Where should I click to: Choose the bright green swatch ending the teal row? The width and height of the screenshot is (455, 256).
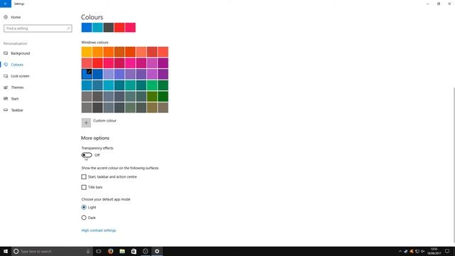163,85
